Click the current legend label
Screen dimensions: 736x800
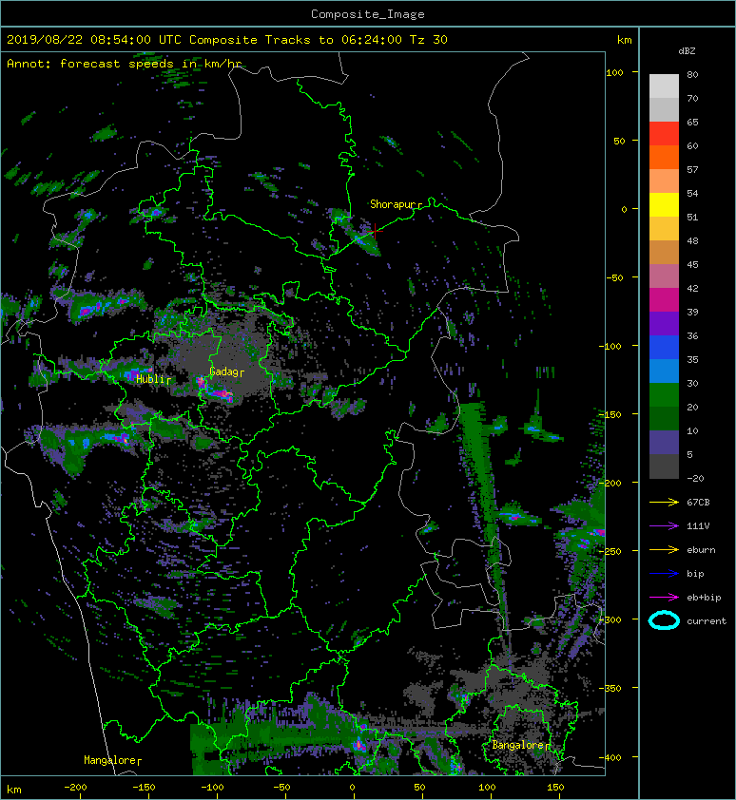click(707, 621)
